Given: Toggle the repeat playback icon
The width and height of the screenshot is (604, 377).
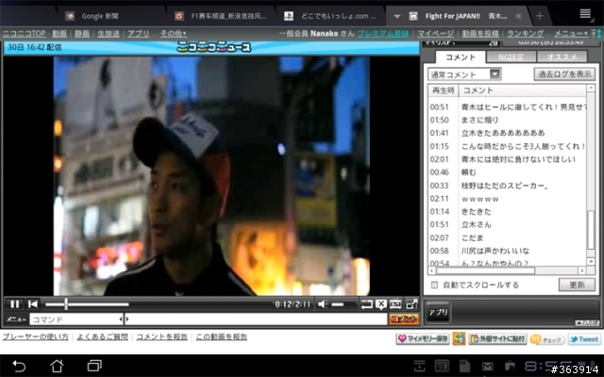Looking at the screenshot, I should (x=366, y=304).
